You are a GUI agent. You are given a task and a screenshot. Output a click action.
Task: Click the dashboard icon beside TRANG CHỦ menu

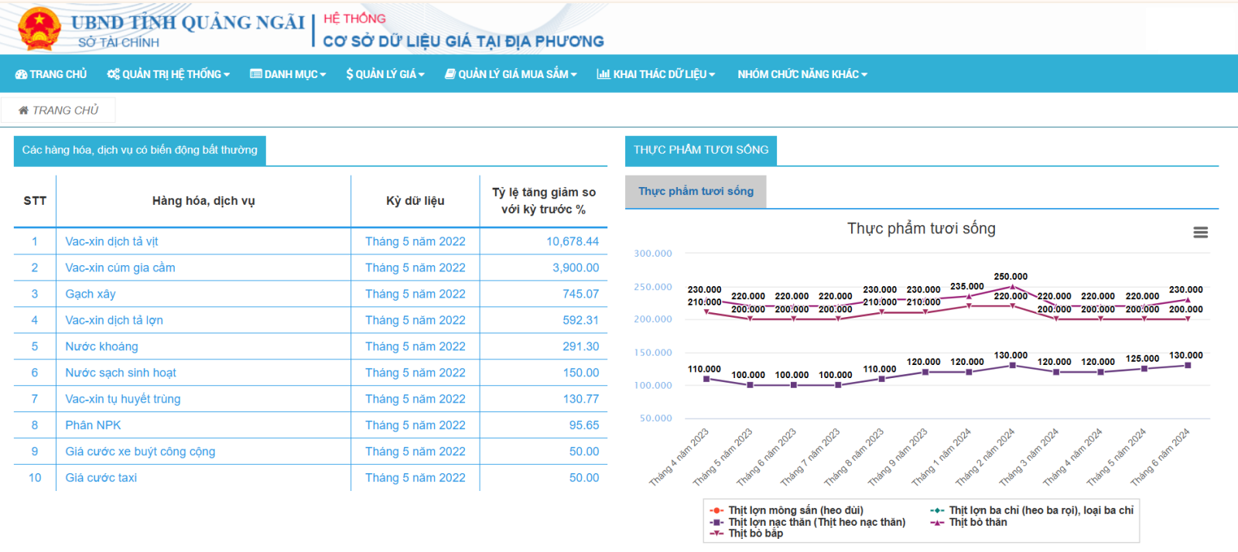(21, 74)
